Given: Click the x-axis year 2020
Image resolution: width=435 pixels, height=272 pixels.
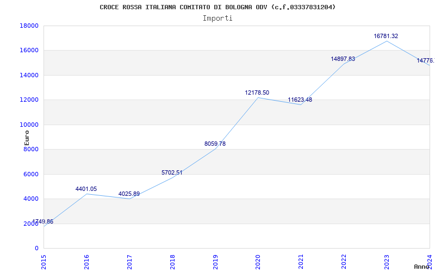Looking at the screenshot, I should (x=258, y=262).
